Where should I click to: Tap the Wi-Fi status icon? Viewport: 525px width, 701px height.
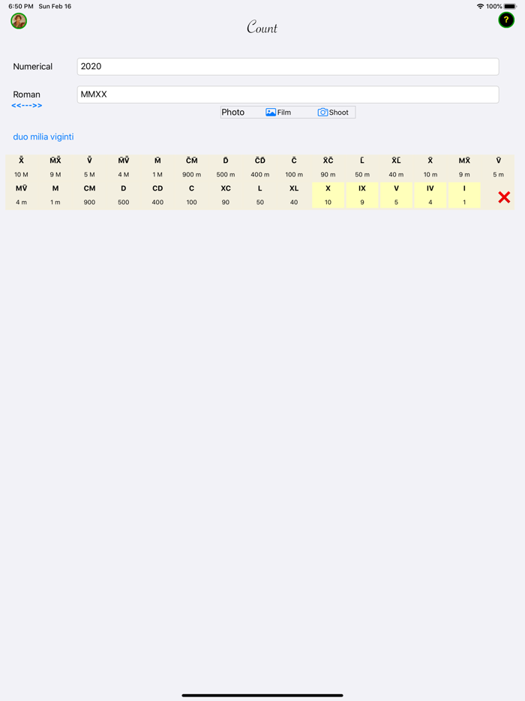[480, 6]
